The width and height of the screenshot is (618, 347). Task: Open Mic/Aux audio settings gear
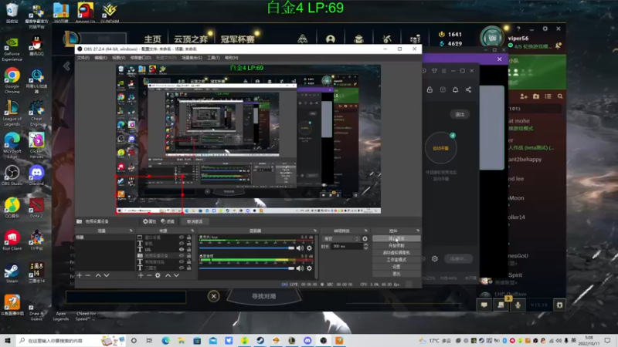point(310,248)
